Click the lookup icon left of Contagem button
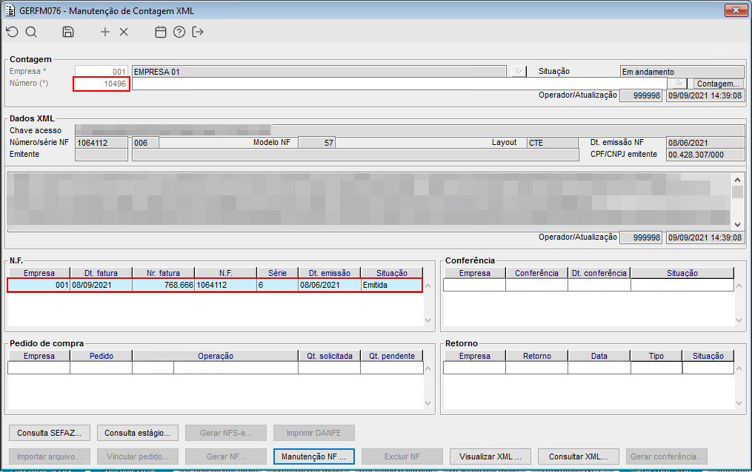This screenshot has height=472, width=752. point(679,84)
